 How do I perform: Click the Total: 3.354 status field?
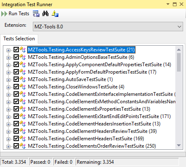tap(14, 162)
